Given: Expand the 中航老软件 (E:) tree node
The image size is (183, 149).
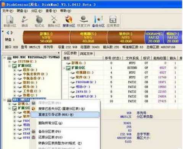Looking at the screenshot, I should (14, 74).
